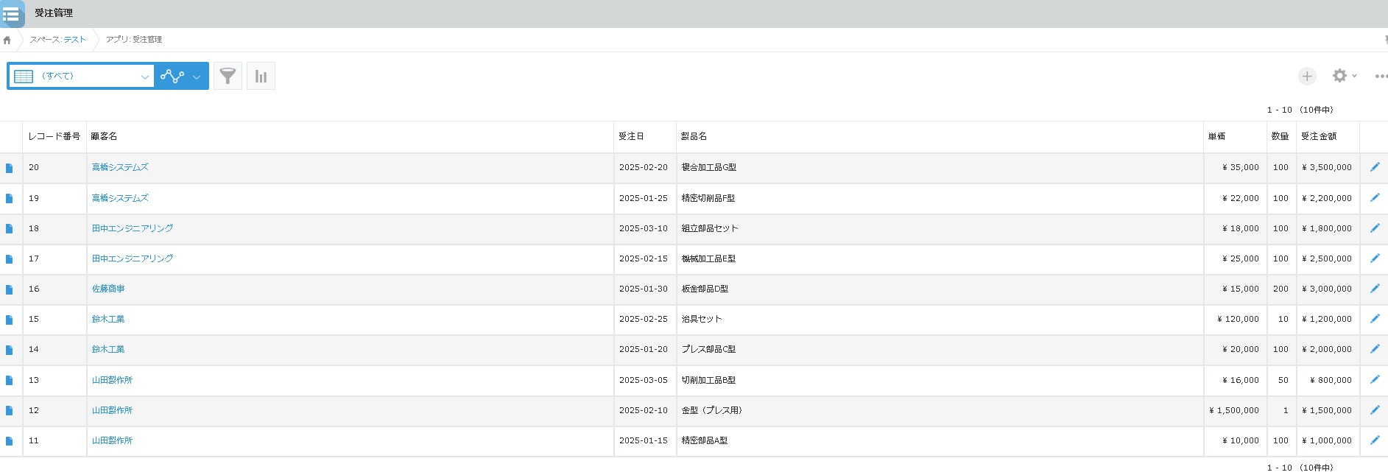Viewport: 1388px width, 475px height.
Task: Click the レコード番号 column header
Action: tap(54, 136)
